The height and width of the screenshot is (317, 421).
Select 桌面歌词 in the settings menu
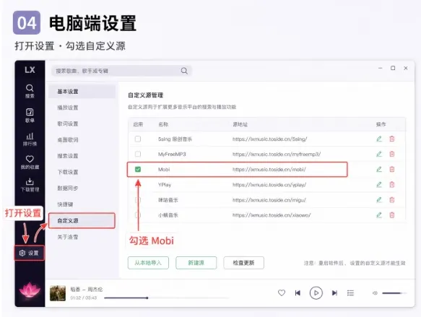(x=68, y=140)
